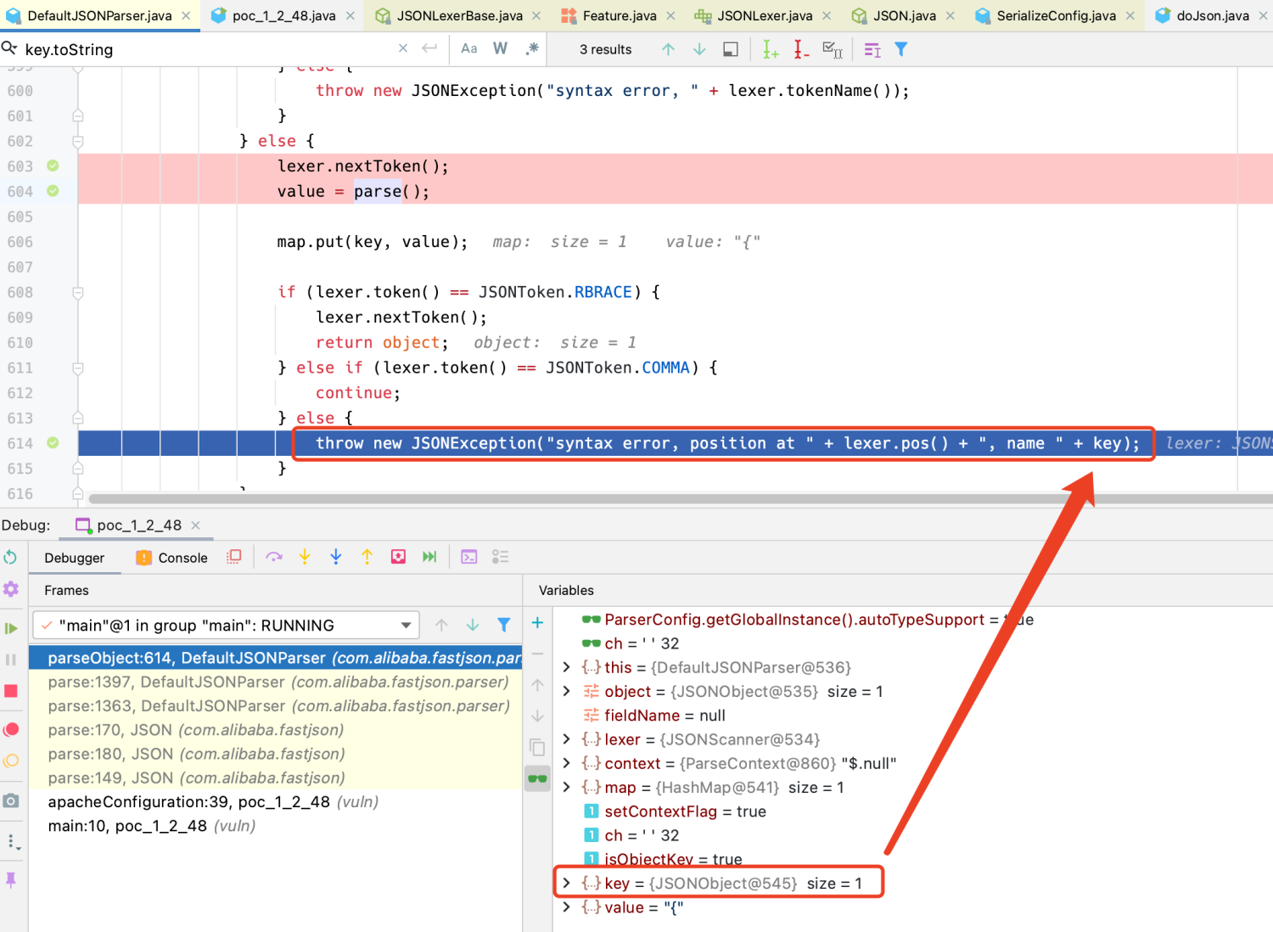This screenshot has height=932, width=1273.
Task: Open search results in Find window
Action: (x=731, y=49)
